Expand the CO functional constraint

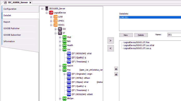pyautogui.click(x=55, y=29)
